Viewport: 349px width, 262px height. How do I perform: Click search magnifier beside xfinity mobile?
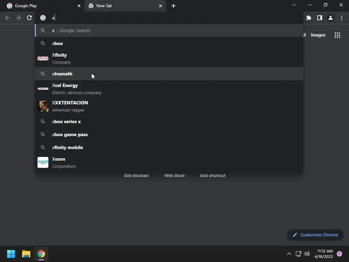(43, 147)
